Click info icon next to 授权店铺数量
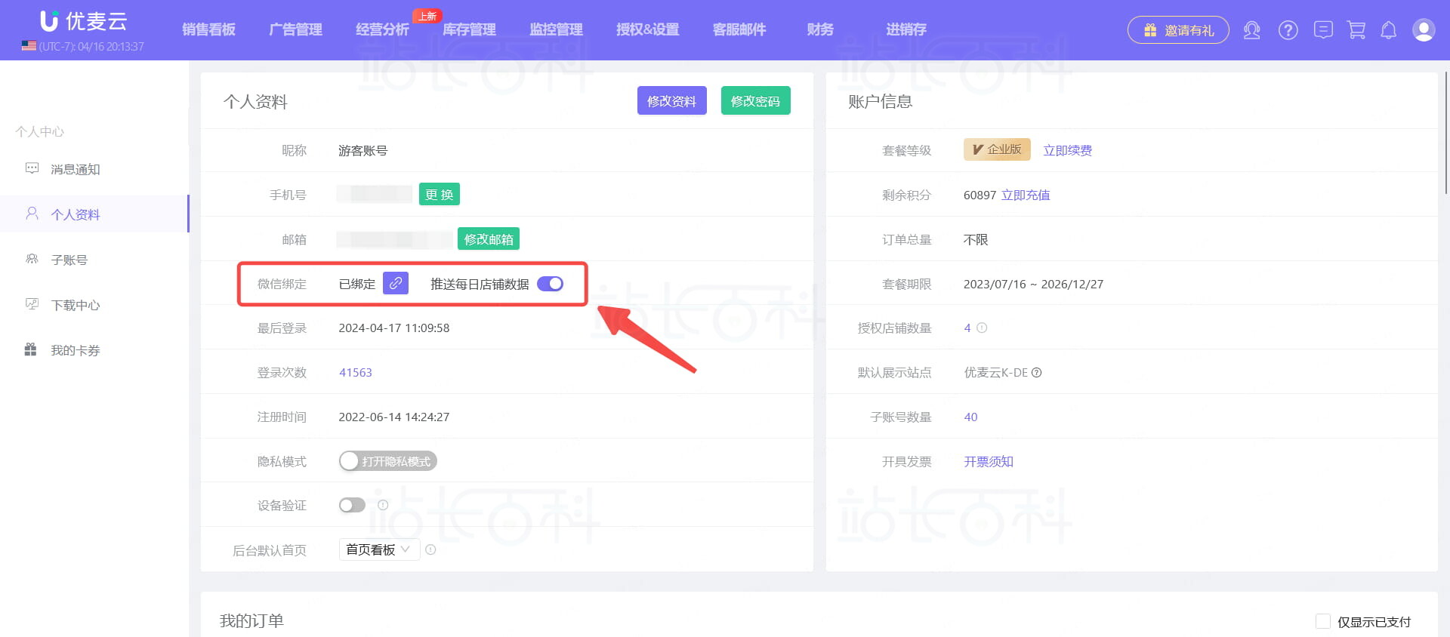Screen dimensions: 1450x637 coord(982,328)
